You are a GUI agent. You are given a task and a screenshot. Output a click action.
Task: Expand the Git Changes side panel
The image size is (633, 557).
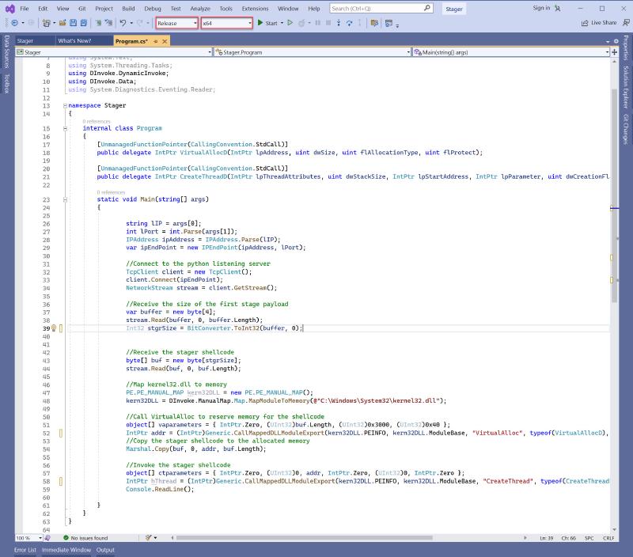tap(626, 129)
